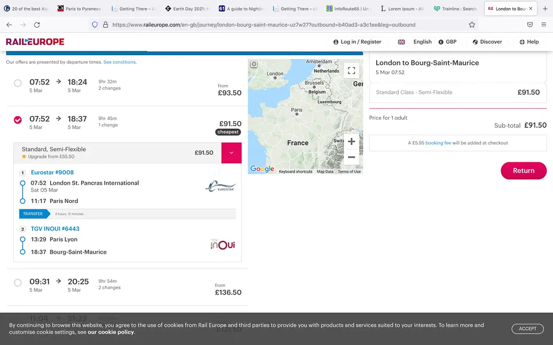Image resolution: width=553 pixels, height=345 pixels.
Task: Reload the page with the refresh icon
Action: tap(37, 25)
